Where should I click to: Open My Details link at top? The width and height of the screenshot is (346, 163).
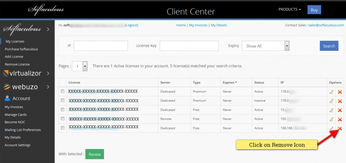pos(219,25)
